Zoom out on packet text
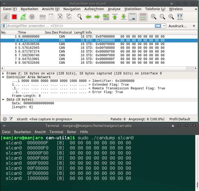199x191 pixels. [163, 17]
